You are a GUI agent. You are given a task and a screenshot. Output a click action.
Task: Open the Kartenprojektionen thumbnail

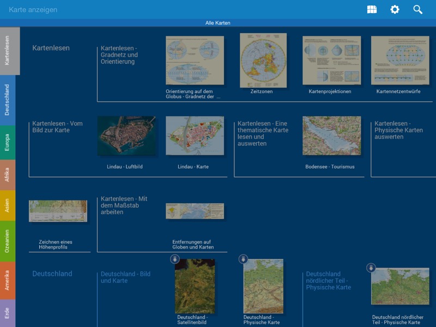pyautogui.click(x=331, y=60)
